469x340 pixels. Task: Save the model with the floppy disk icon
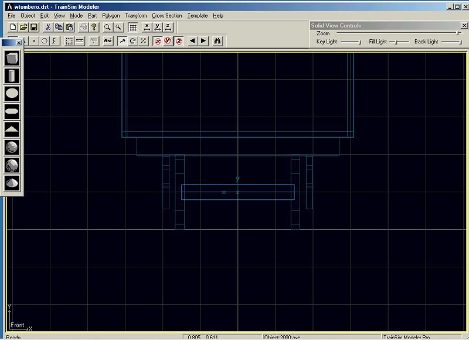click(x=34, y=28)
